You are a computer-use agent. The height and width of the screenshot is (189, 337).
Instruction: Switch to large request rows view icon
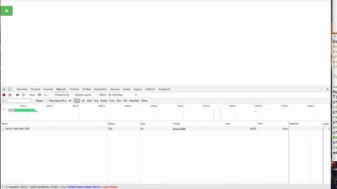pyautogui.click(x=39, y=94)
